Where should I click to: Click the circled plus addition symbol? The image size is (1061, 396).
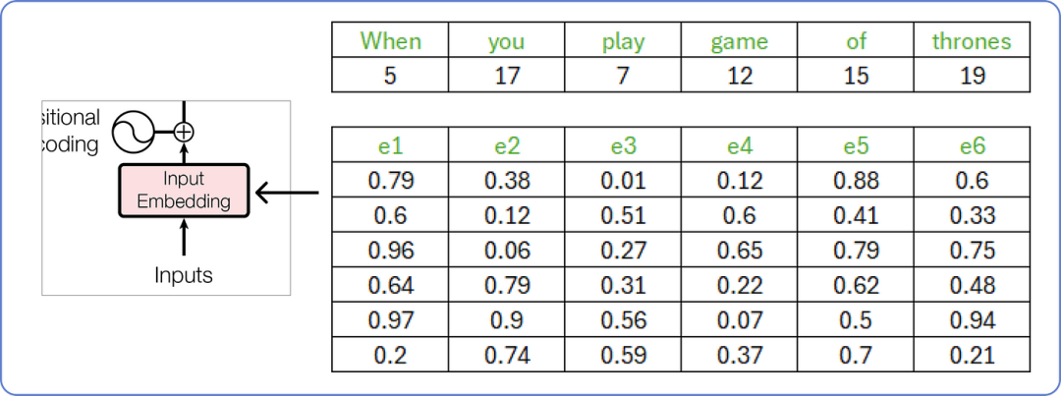183,131
